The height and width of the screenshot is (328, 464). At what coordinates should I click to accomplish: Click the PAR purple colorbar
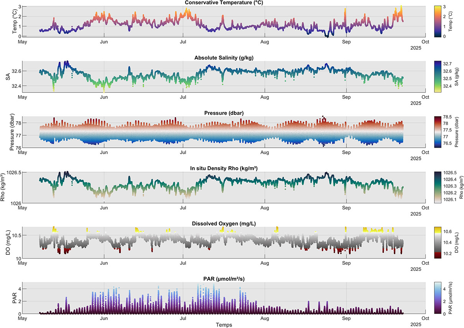[x=437, y=298]
